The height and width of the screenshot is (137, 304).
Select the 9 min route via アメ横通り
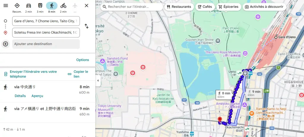pos(47,112)
